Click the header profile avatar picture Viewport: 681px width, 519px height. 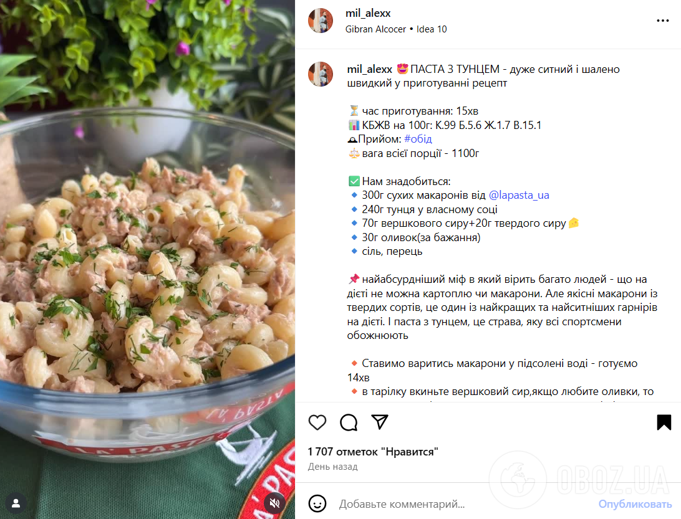pos(321,21)
